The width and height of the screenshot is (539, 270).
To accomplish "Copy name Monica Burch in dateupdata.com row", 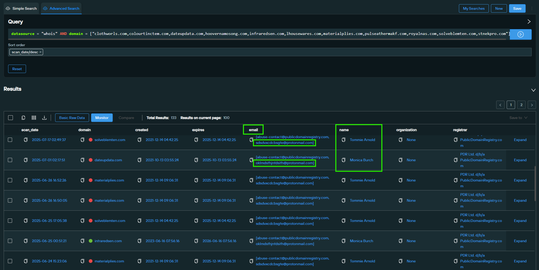I will (x=344, y=160).
